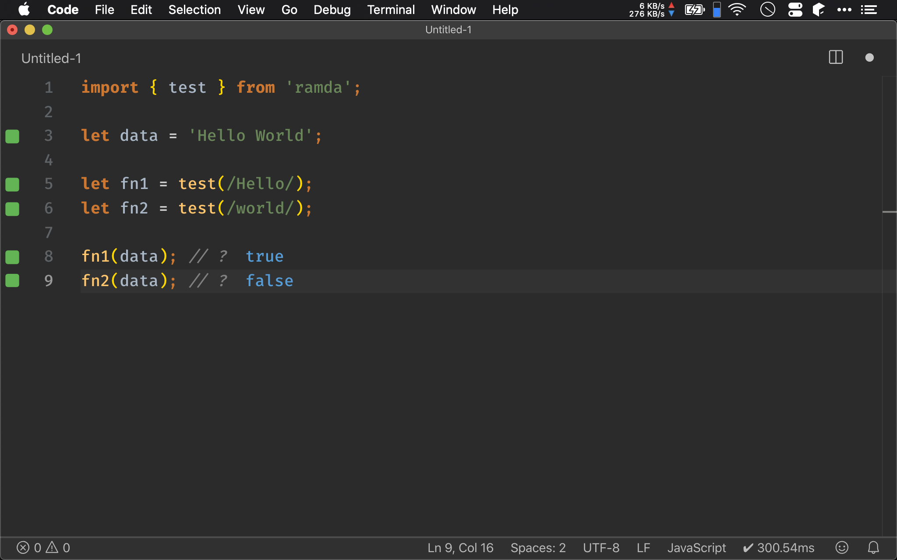Viewport: 897px width, 560px height.
Task: Open the Debug menu
Action: click(x=332, y=9)
